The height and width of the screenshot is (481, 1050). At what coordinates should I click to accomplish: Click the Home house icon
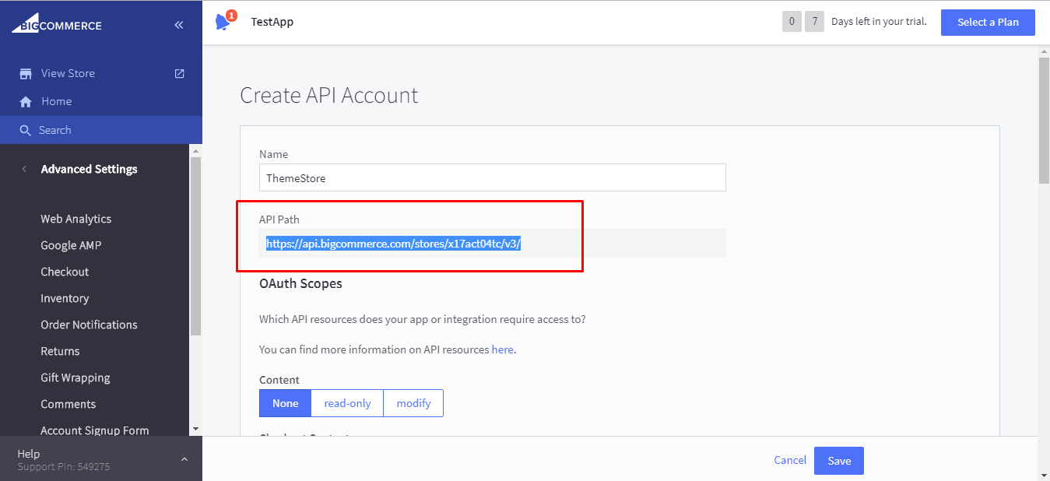pos(26,102)
